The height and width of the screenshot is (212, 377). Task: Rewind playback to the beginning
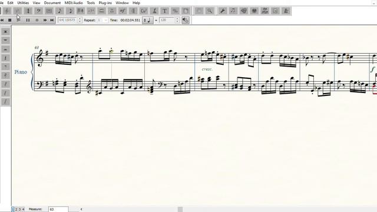click(2, 20)
